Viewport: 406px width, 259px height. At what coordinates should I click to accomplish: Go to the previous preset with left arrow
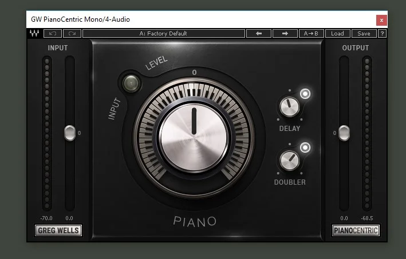tap(259, 33)
